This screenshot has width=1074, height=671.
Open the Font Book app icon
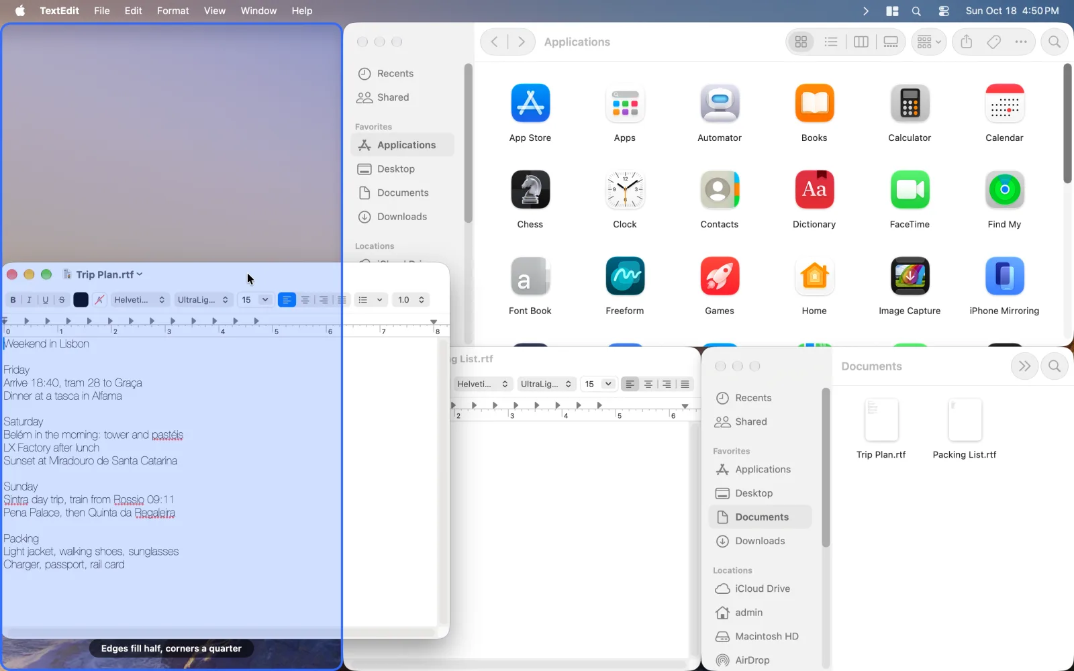[530, 276]
